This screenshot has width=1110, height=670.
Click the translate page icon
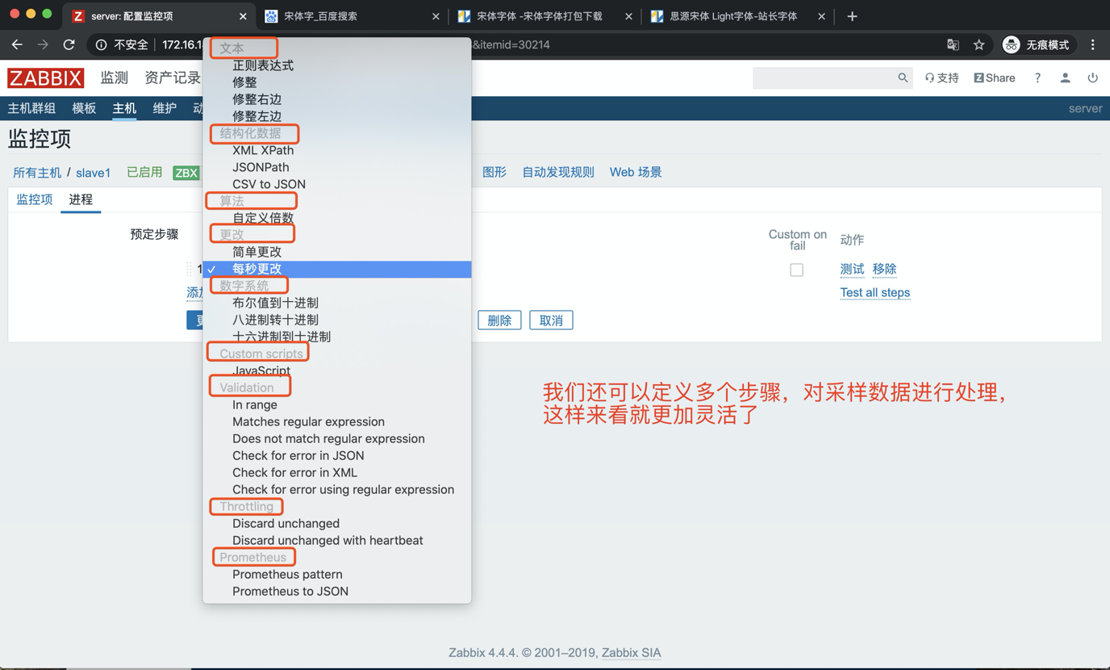953,44
